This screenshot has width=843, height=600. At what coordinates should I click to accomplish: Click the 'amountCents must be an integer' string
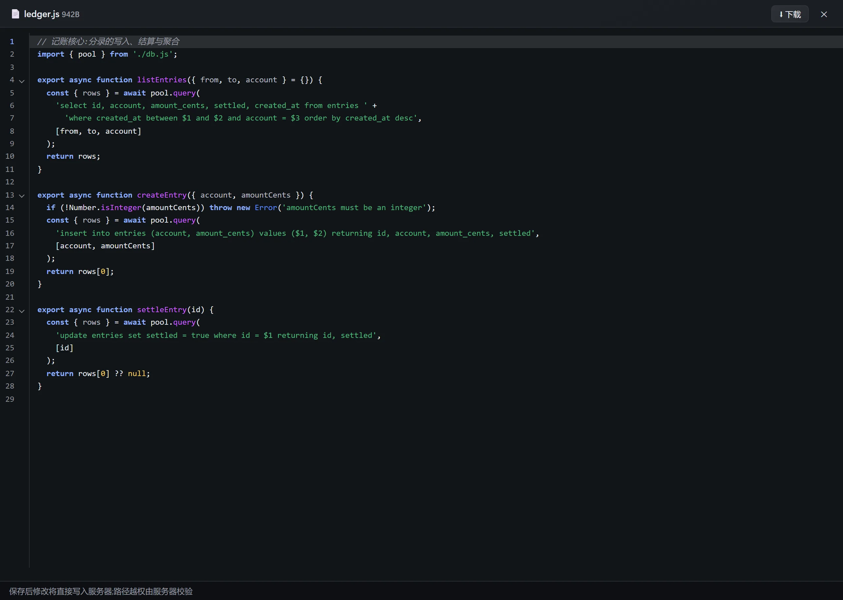pos(354,208)
